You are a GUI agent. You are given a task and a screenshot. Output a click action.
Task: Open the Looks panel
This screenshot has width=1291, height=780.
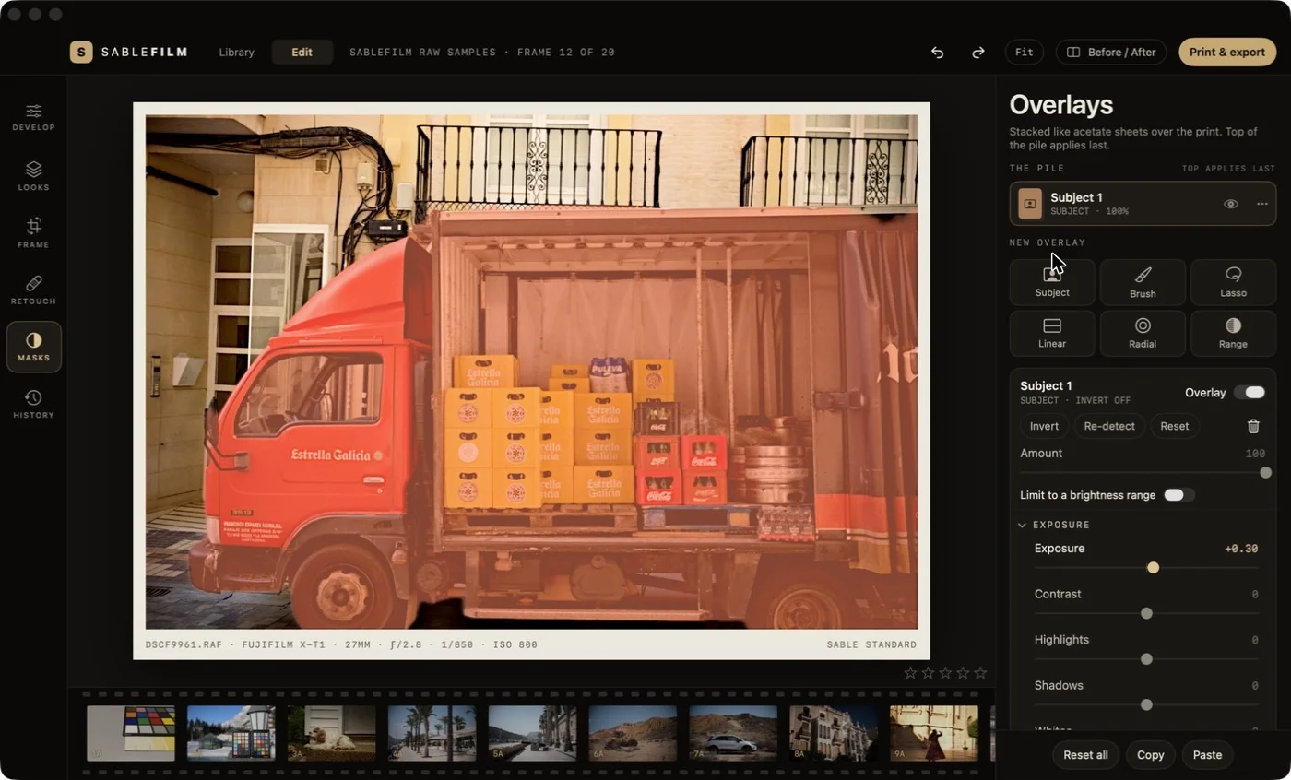33,175
